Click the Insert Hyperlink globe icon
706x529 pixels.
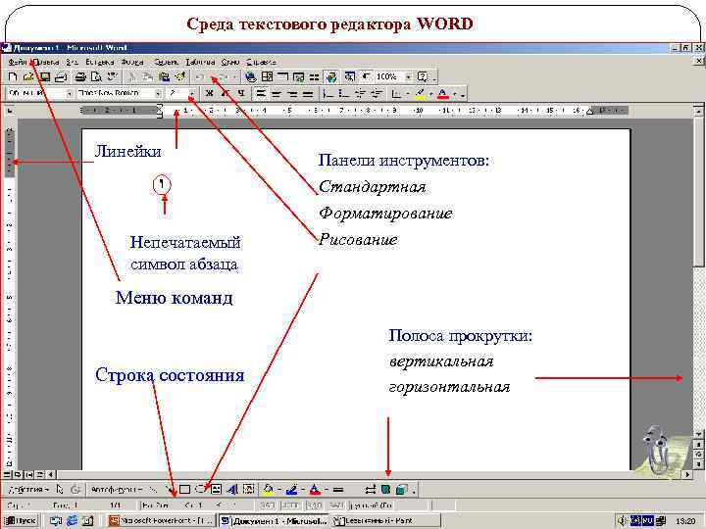coord(251,77)
